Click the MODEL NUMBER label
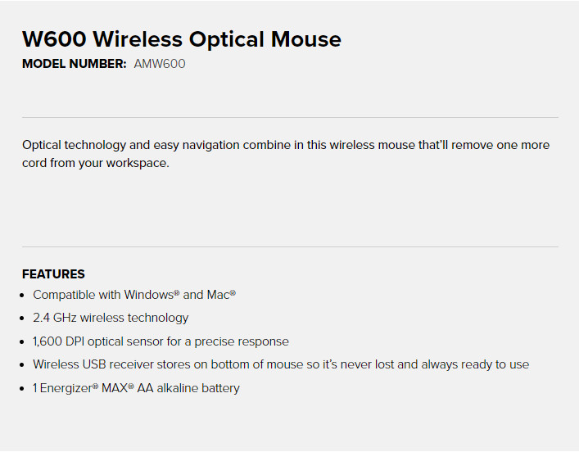The image size is (579, 452). point(75,64)
